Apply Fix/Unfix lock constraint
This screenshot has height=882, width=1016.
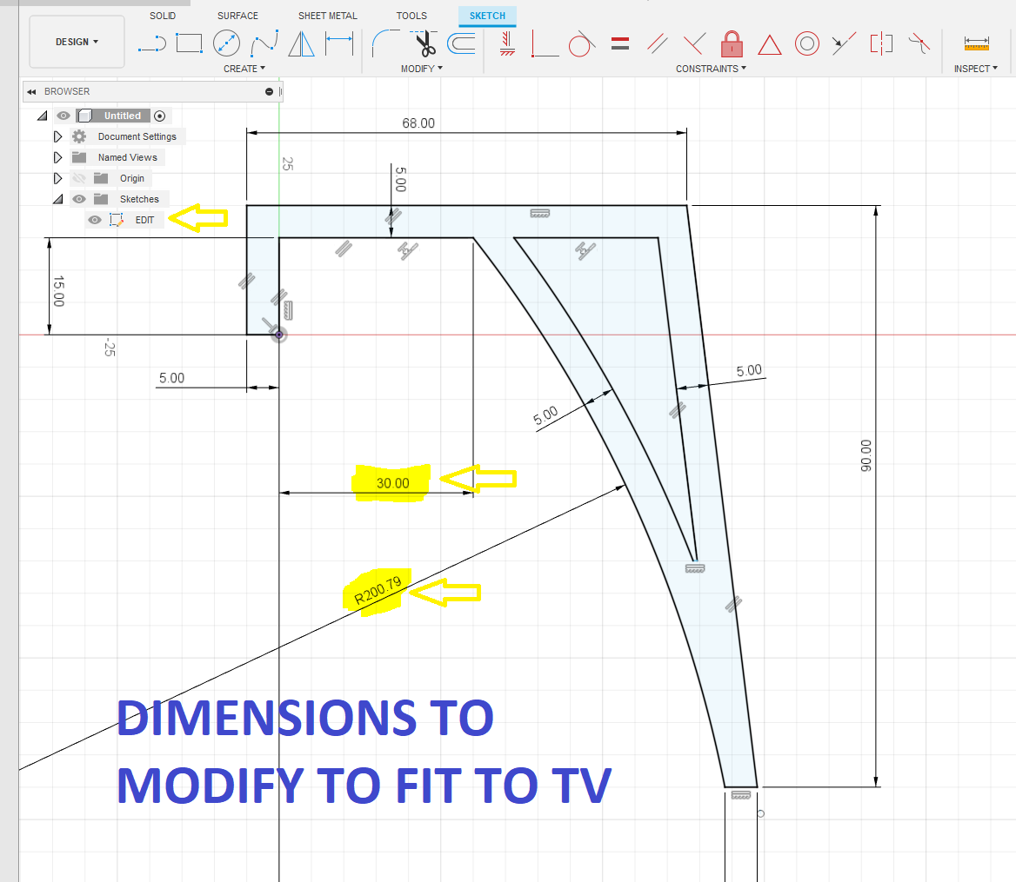click(732, 43)
